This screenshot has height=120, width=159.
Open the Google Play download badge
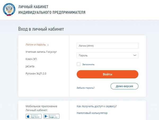click(51, 116)
